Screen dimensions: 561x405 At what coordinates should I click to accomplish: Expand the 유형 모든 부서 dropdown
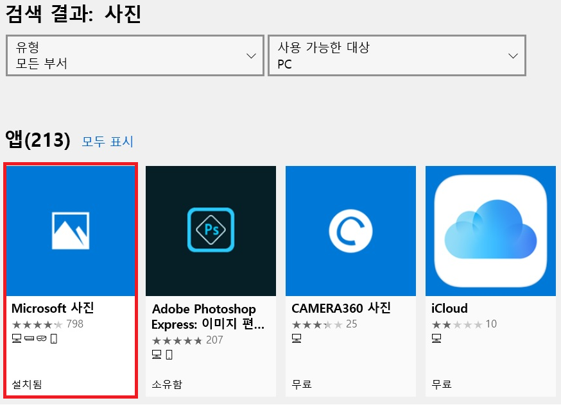(x=135, y=55)
